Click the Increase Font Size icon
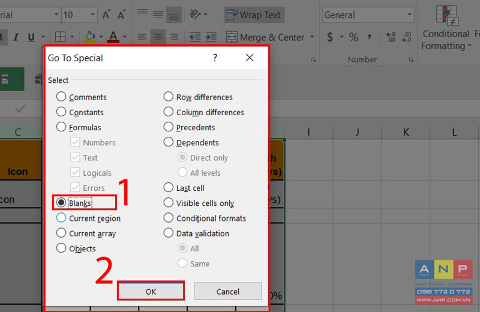This screenshot has width=480, height=312. (x=106, y=14)
